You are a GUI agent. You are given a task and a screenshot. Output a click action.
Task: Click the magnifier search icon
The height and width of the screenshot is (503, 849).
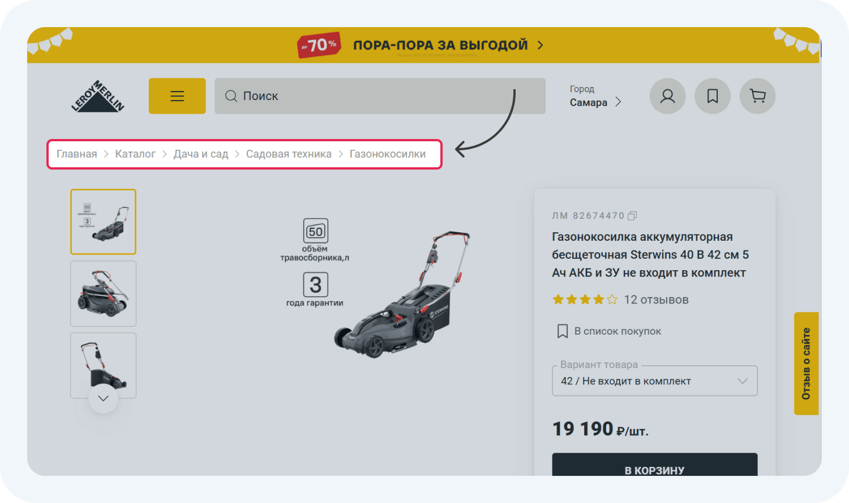pyautogui.click(x=231, y=96)
